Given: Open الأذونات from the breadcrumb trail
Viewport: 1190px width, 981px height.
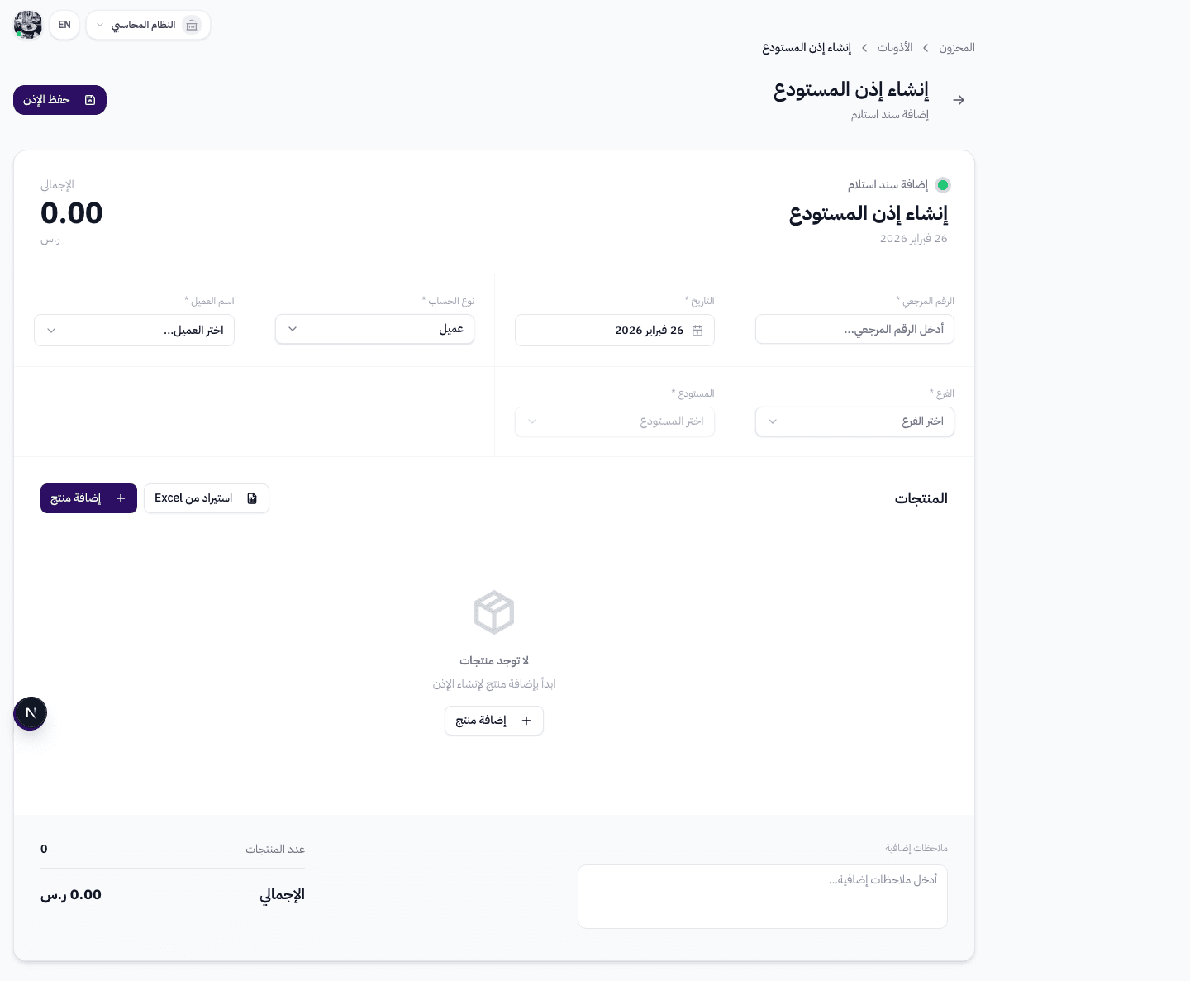Looking at the screenshot, I should (x=895, y=48).
